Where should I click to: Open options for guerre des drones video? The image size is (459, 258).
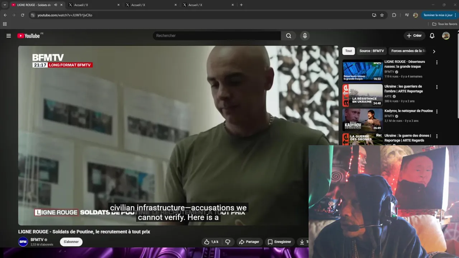(x=437, y=136)
